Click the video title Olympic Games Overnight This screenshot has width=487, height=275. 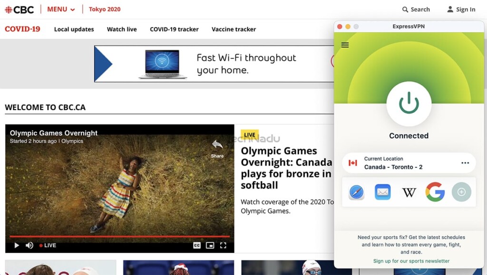(53, 133)
